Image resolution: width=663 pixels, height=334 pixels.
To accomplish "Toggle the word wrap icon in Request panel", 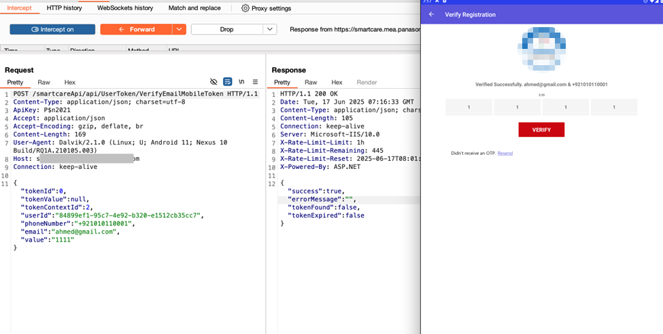I will pos(228,81).
